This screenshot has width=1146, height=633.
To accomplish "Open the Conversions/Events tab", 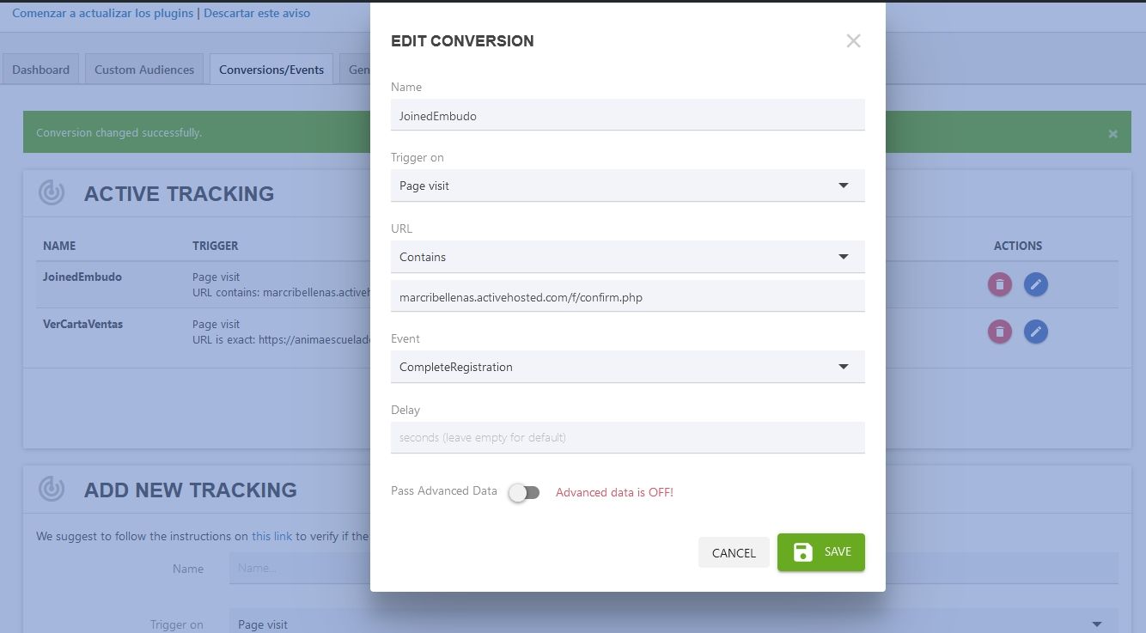I will point(271,70).
